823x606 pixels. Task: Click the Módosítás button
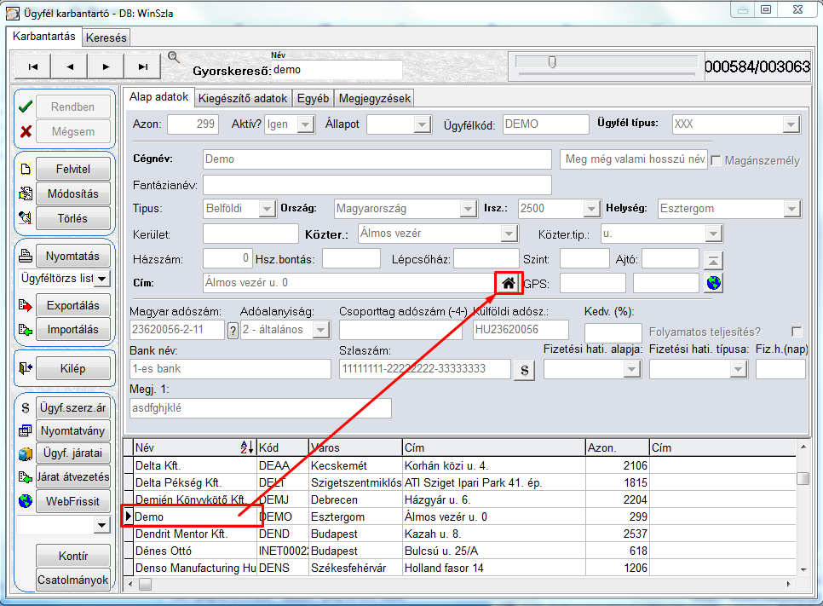pos(73,193)
